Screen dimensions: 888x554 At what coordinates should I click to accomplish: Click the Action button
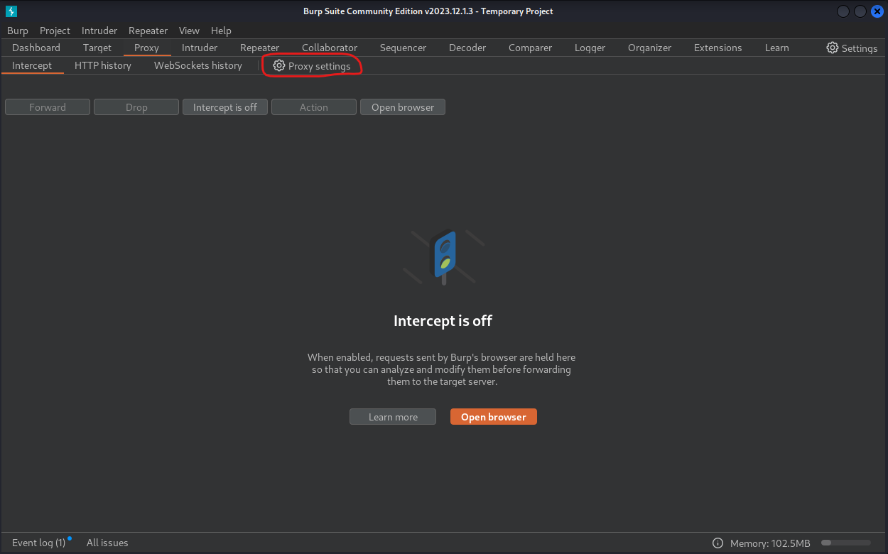pos(314,107)
